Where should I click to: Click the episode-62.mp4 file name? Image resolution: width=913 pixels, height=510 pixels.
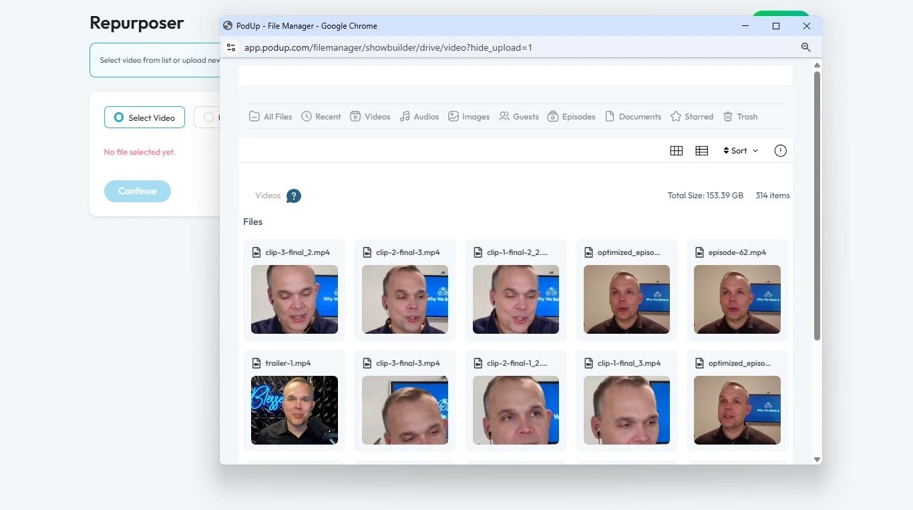(x=737, y=252)
